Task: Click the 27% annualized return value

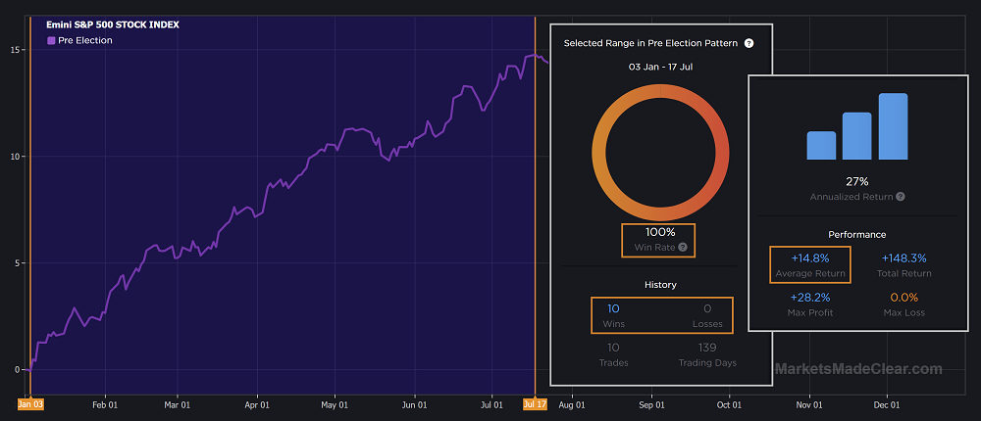Action: (x=857, y=182)
